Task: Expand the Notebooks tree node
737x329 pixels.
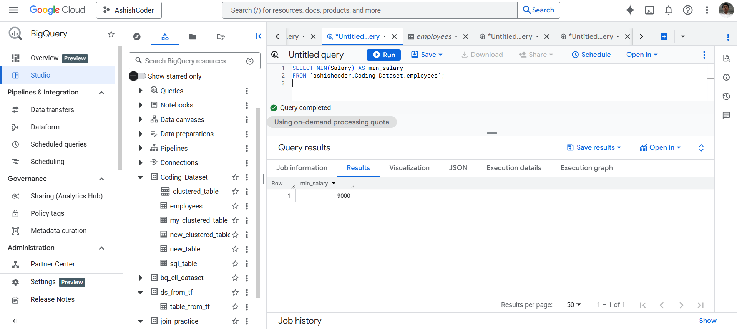Action: (x=141, y=105)
